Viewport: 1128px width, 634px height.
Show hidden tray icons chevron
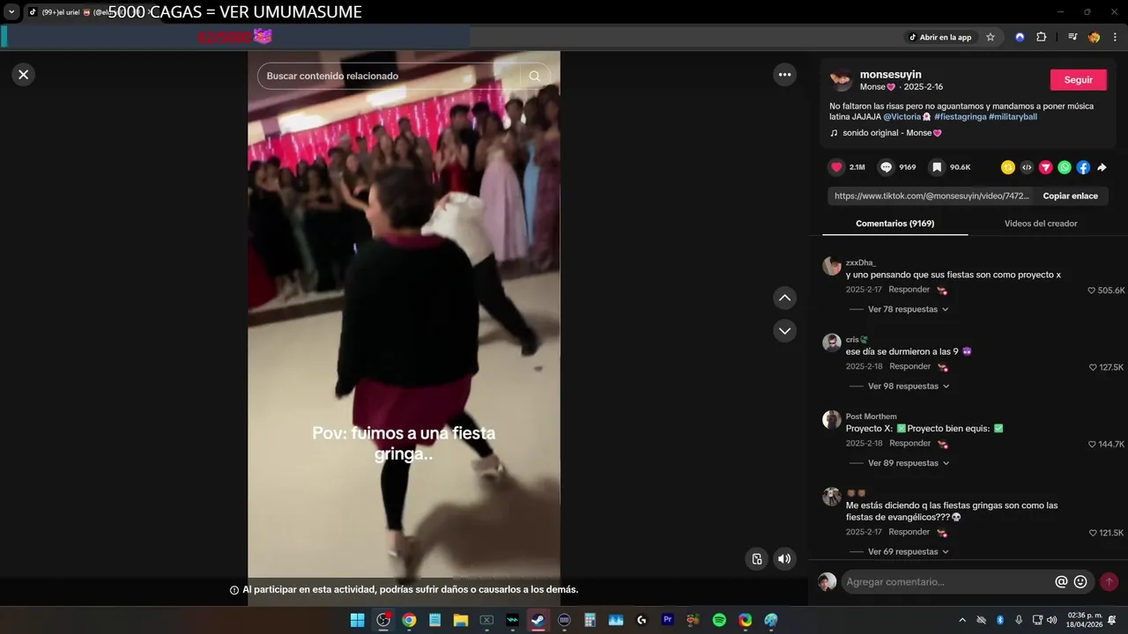pos(962,620)
